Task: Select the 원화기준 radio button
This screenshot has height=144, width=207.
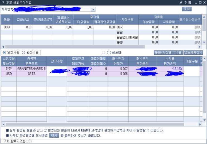Action: (23, 53)
